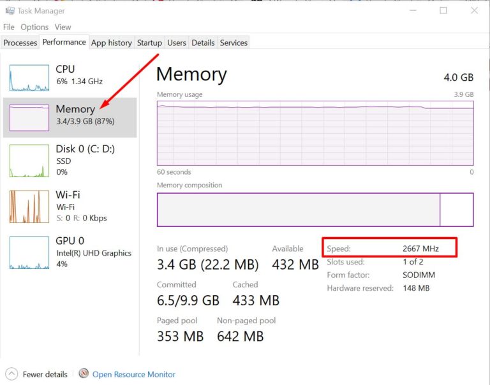Select the Wi-Fi throughput thumbnail

29,207
